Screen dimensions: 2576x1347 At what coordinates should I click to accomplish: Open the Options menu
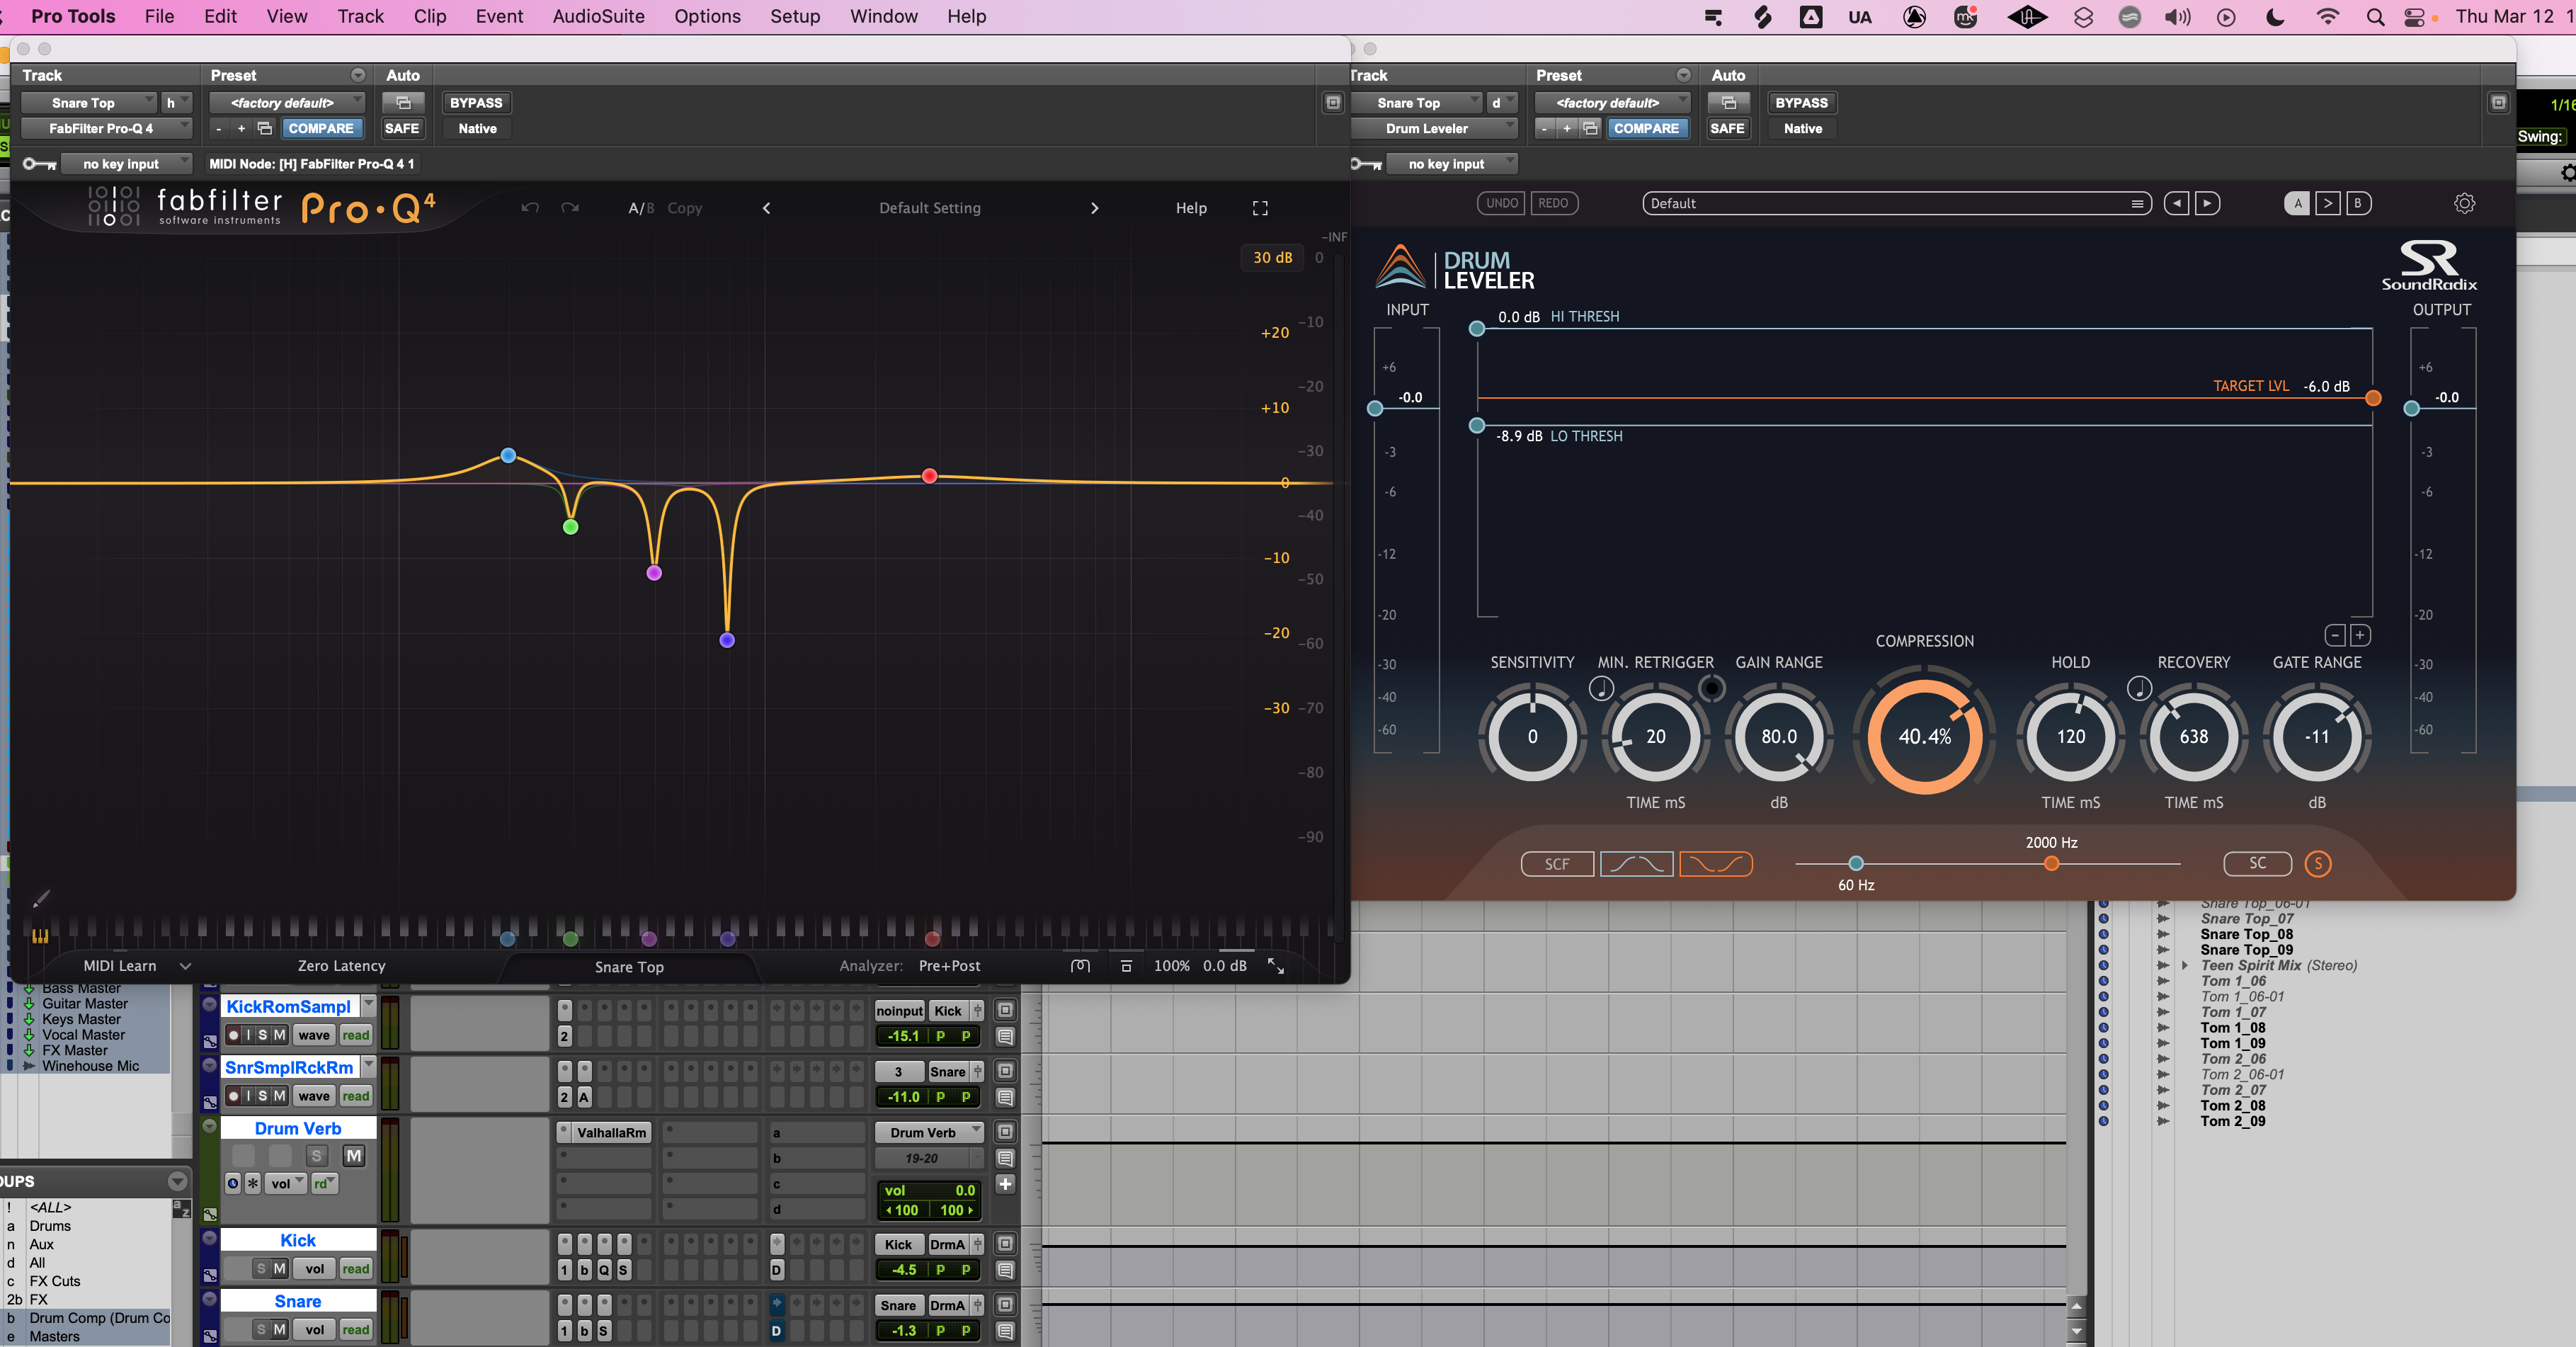707,17
